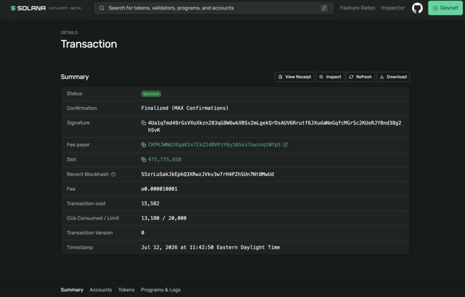Click the Inspect button

coord(330,77)
